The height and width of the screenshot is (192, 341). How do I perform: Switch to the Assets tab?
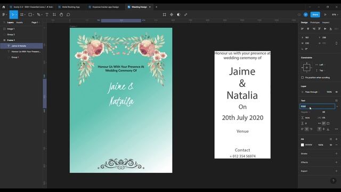coord(19,22)
